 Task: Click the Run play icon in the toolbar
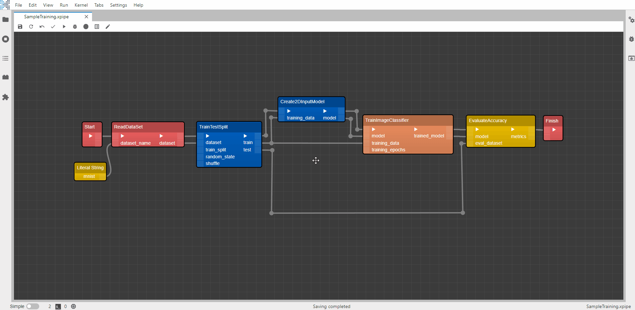click(x=64, y=27)
